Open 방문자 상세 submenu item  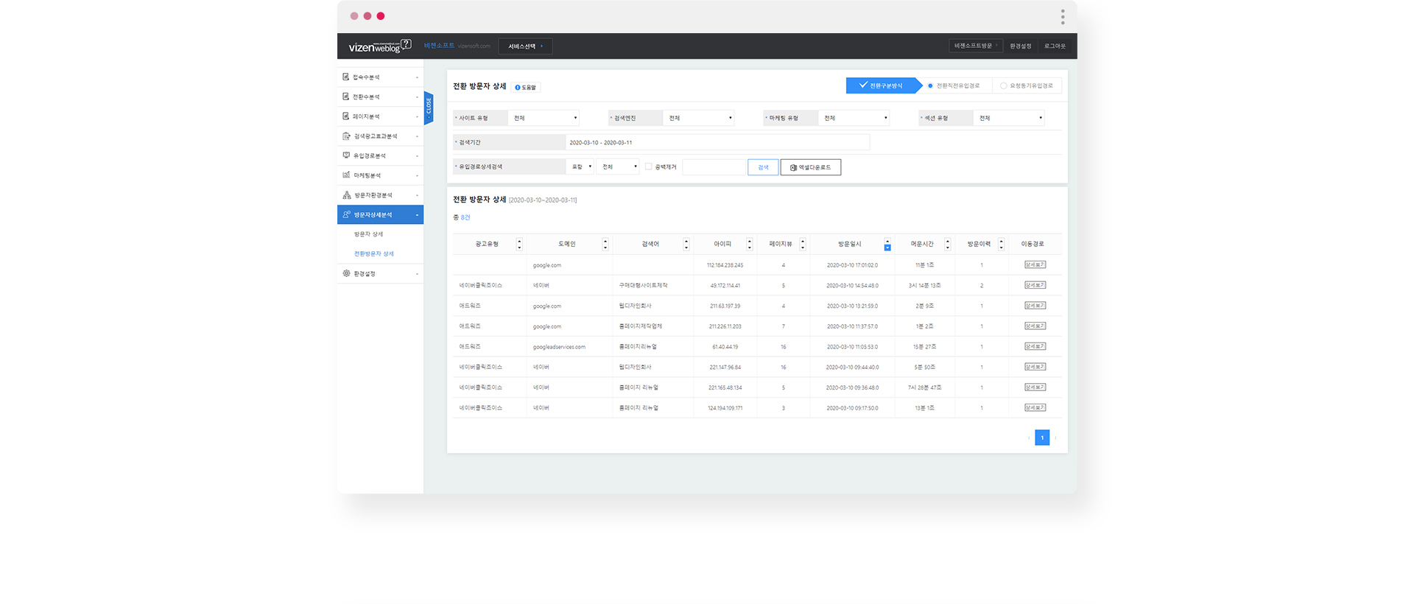pos(368,234)
